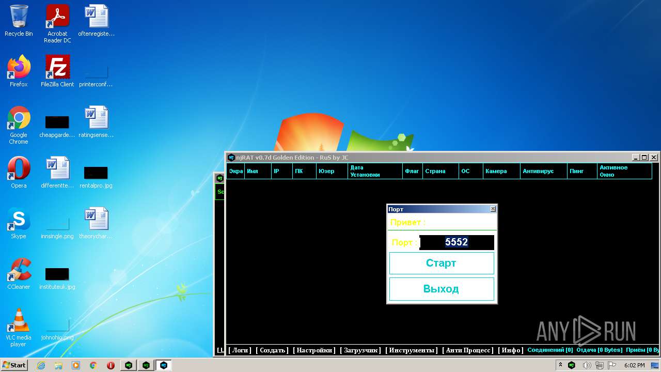Close the Порт dialog window
Screen dimensions: 661x372
click(x=493, y=209)
